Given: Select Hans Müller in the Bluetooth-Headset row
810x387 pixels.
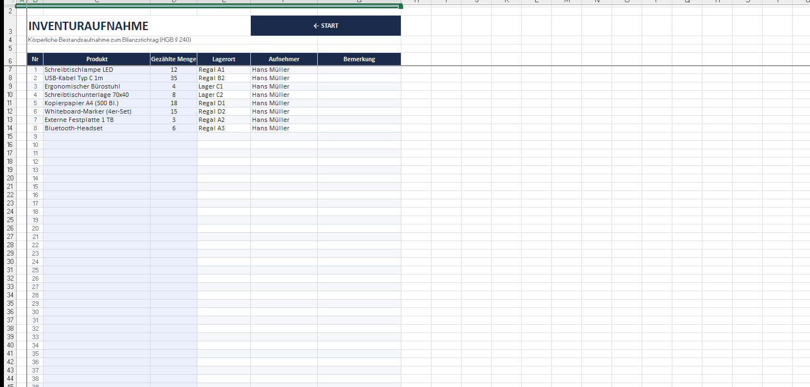Looking at the screenshot, I should (x=271, y=128).
